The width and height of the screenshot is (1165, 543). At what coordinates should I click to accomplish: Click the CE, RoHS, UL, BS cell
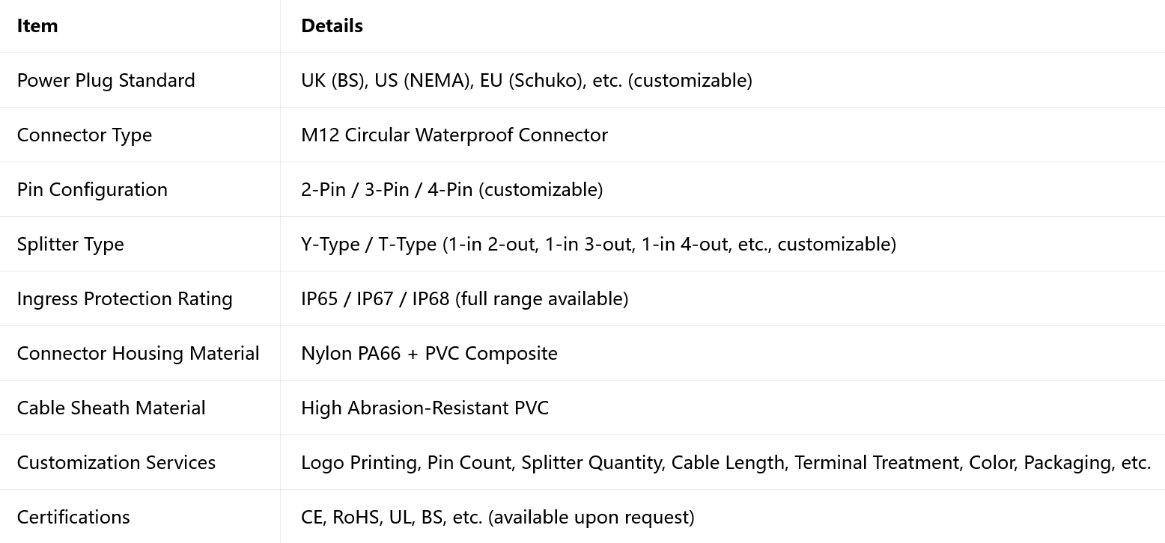click(x=497, y=518)
